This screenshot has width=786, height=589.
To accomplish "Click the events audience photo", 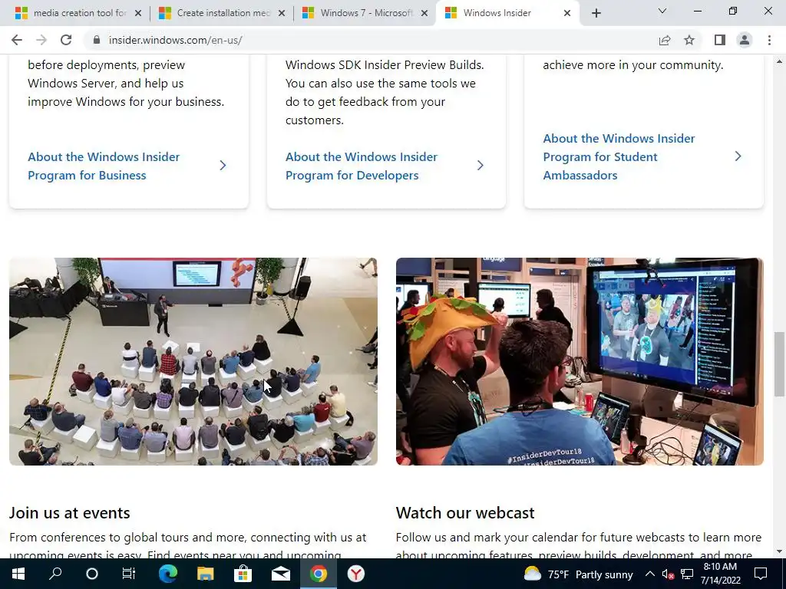I will click(x=193, y=362).
